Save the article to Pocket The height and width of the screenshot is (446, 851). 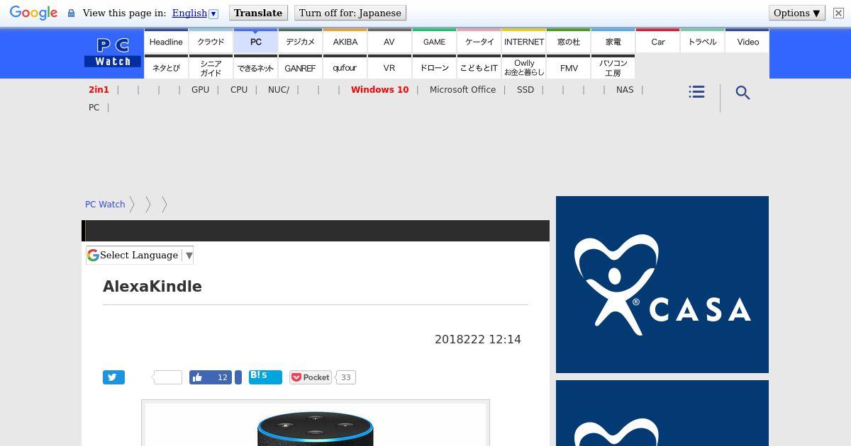tap(311, 377)
